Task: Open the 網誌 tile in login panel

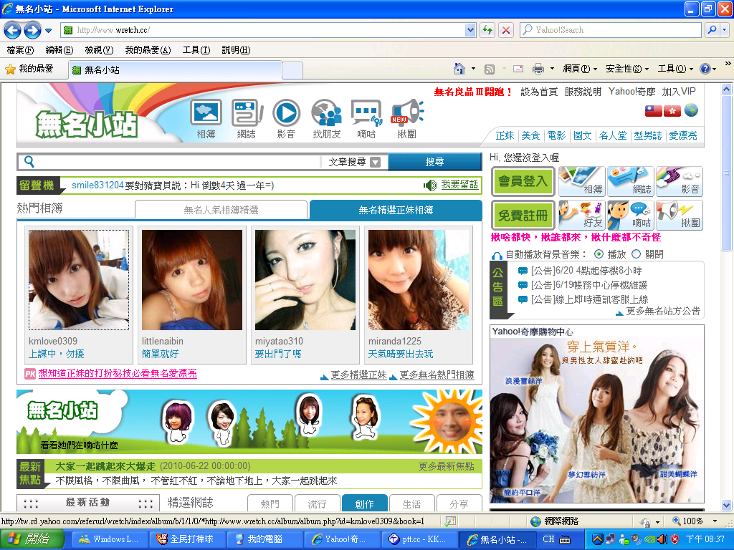Action: click(631, 181)
